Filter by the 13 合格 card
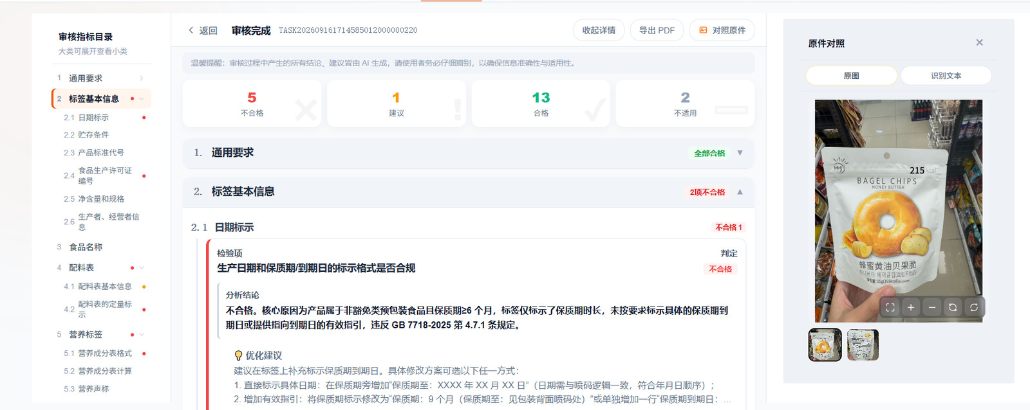 [541, 103]
